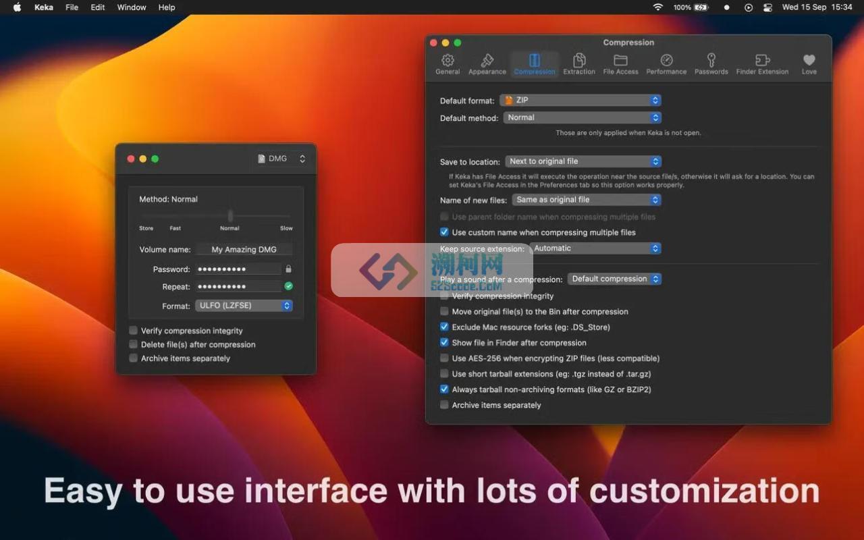Uncheck Exclude Mac resource forks
This screenshot has width=864, height=540.
(444, 327)
